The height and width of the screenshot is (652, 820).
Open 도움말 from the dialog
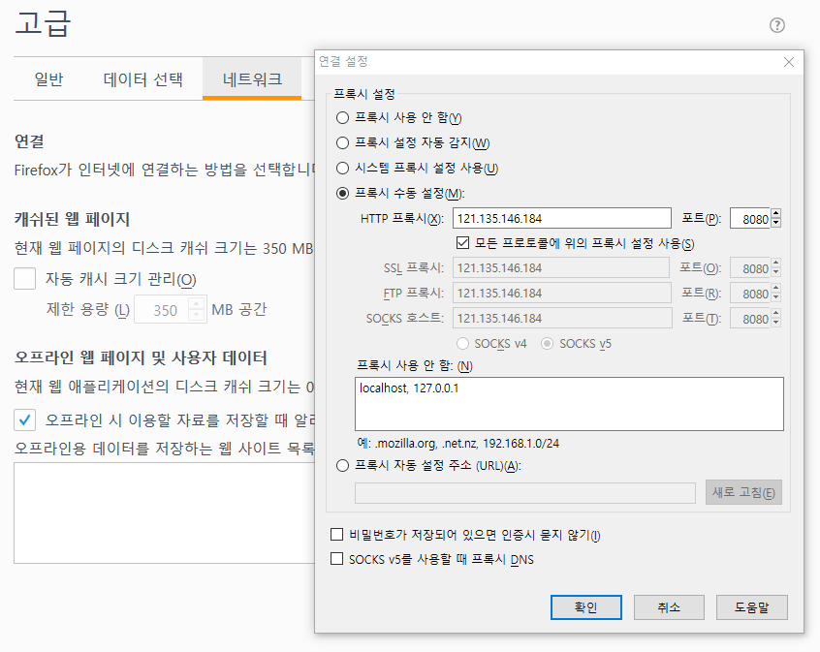[x=751, y=607]
